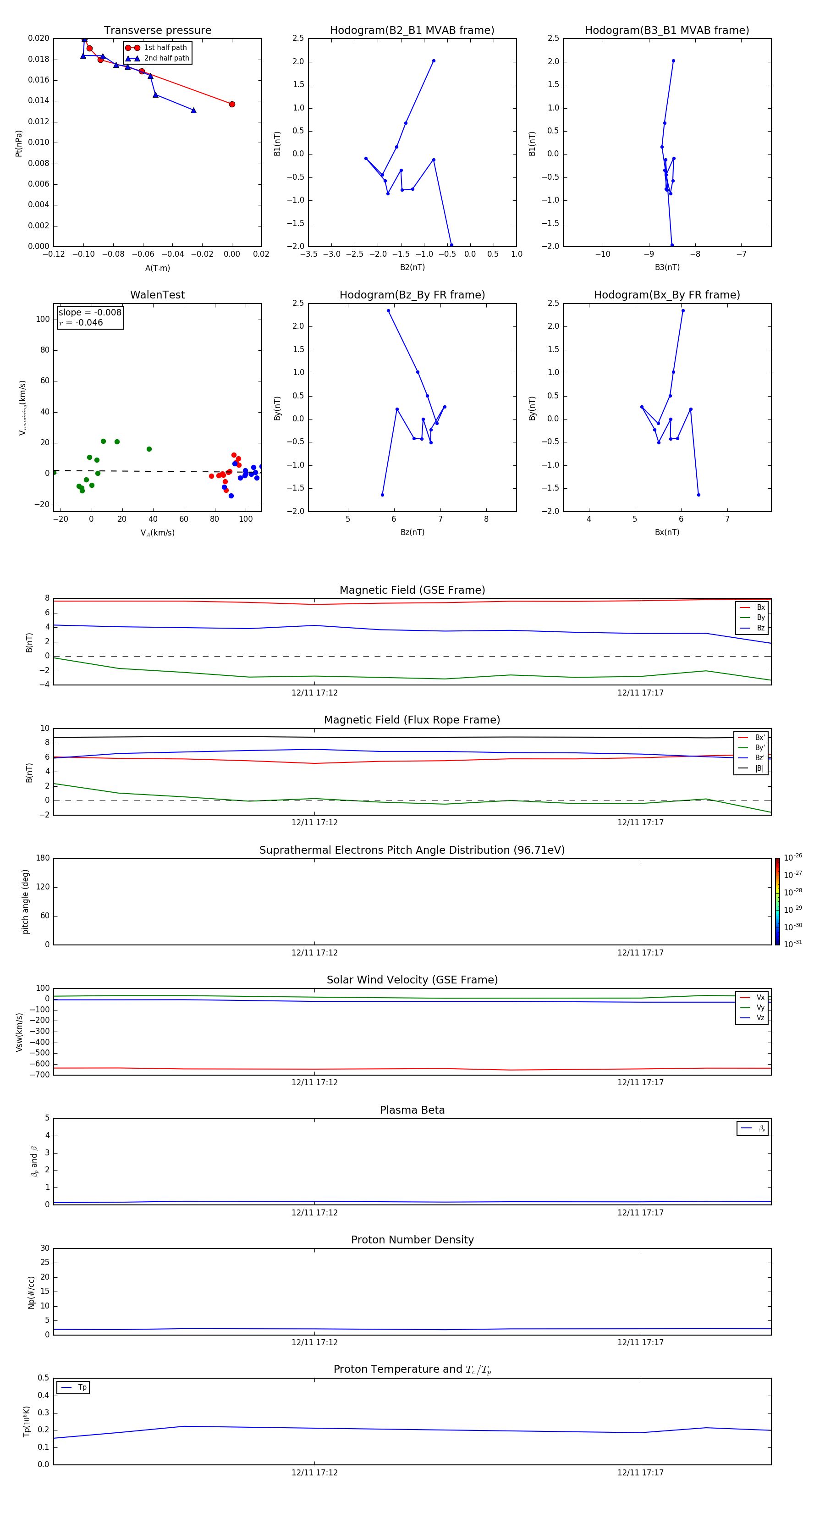Click the Bx' legend entry in Flux Rope panel
The width and height of the screenshot is (825, 1513).
(751, 738)
